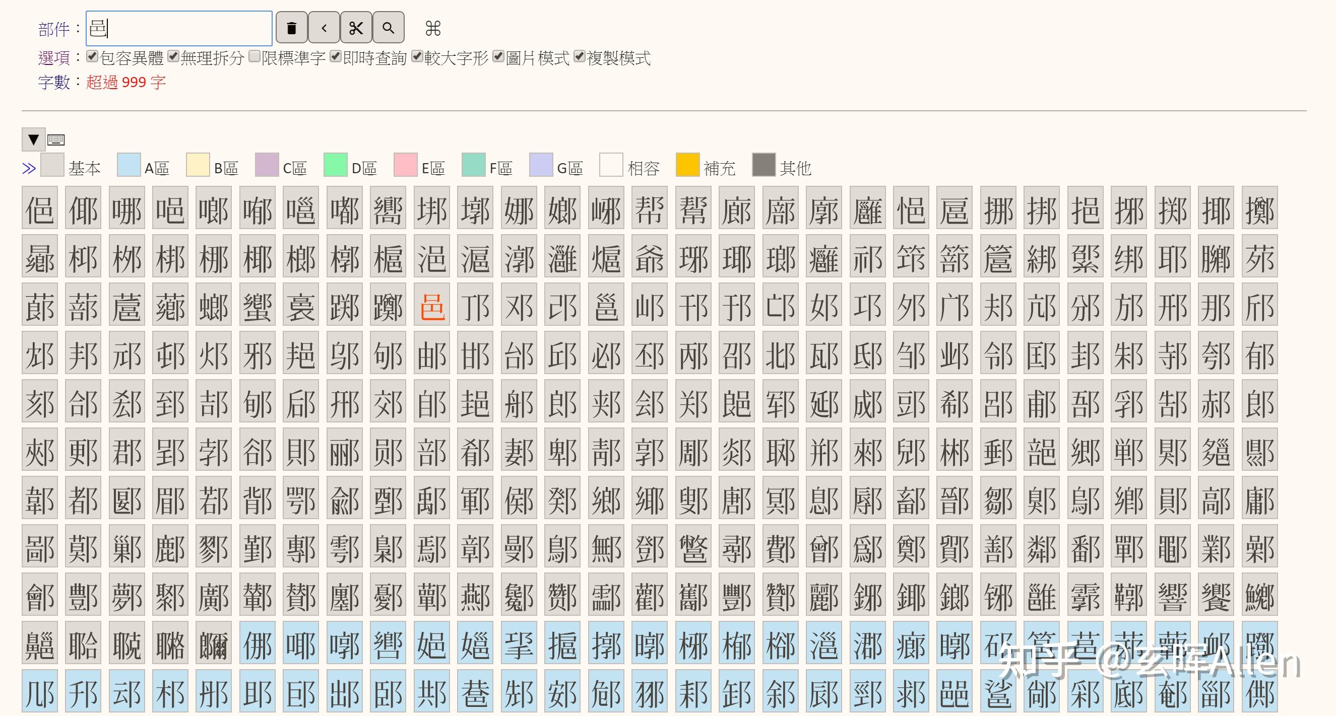The height and width of the screenshot is (716, 1336).
Task: Select the 邮 character tile
Action: [432, 353]
